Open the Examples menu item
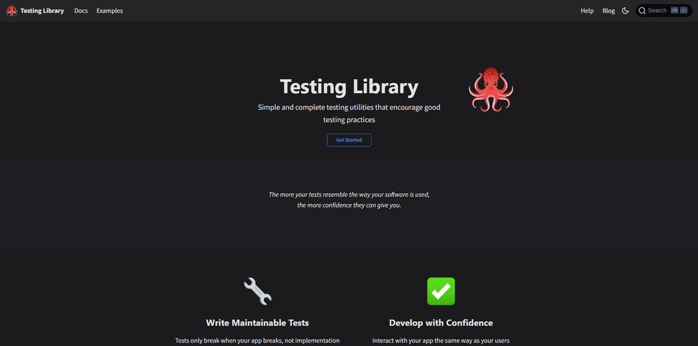698x346 pixels. click(110, 10)
